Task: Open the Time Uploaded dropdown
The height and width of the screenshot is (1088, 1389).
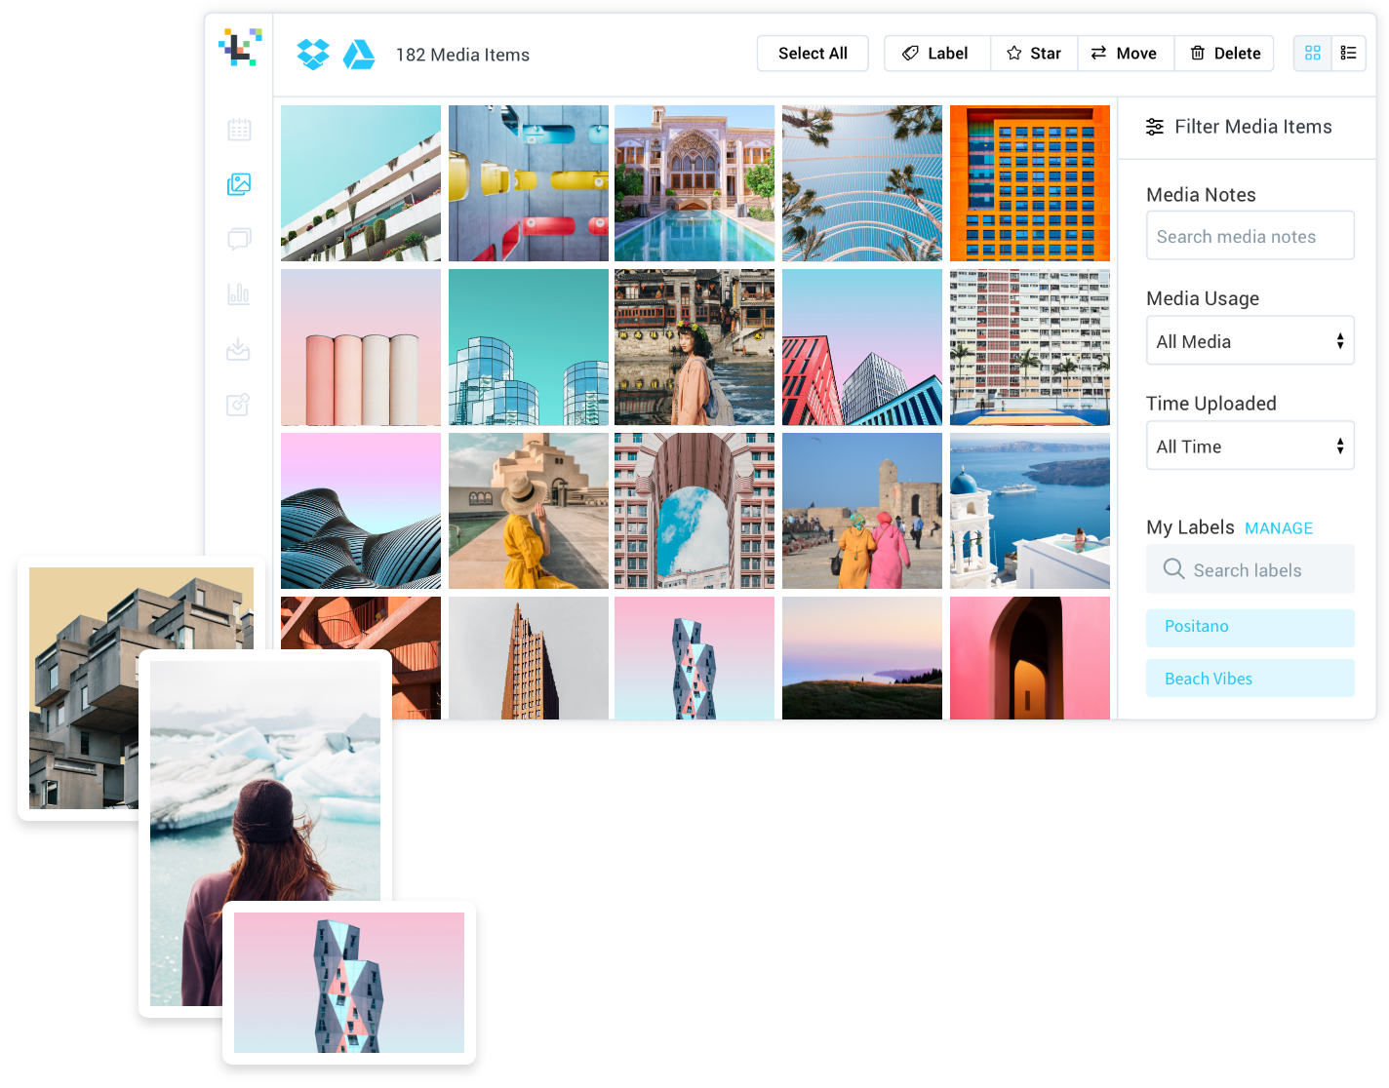Action: coord(1250,446)
